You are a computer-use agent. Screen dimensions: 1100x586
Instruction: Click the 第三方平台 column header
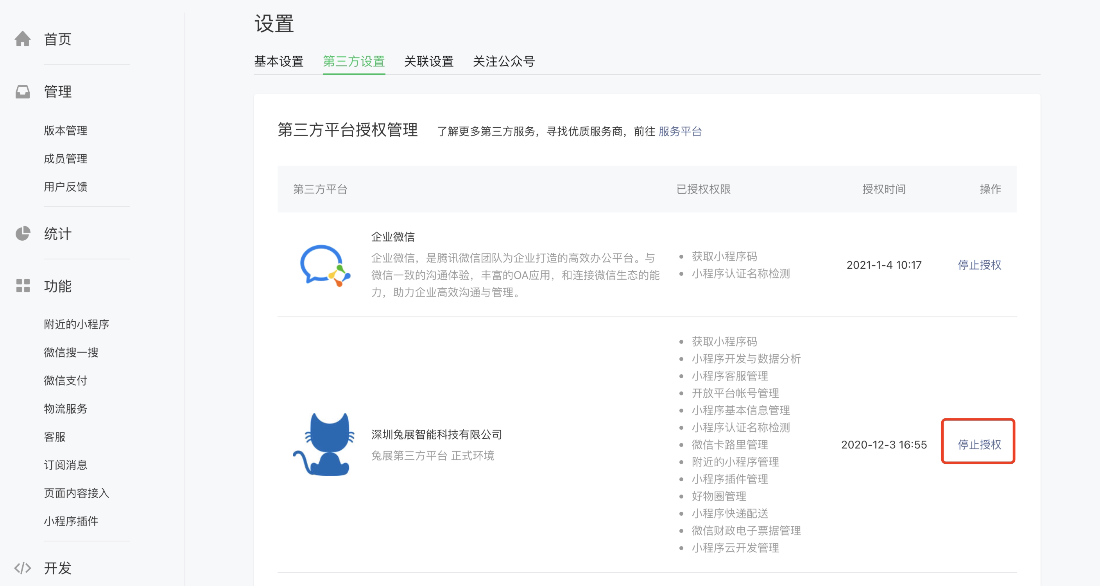[x=320, y=189]
